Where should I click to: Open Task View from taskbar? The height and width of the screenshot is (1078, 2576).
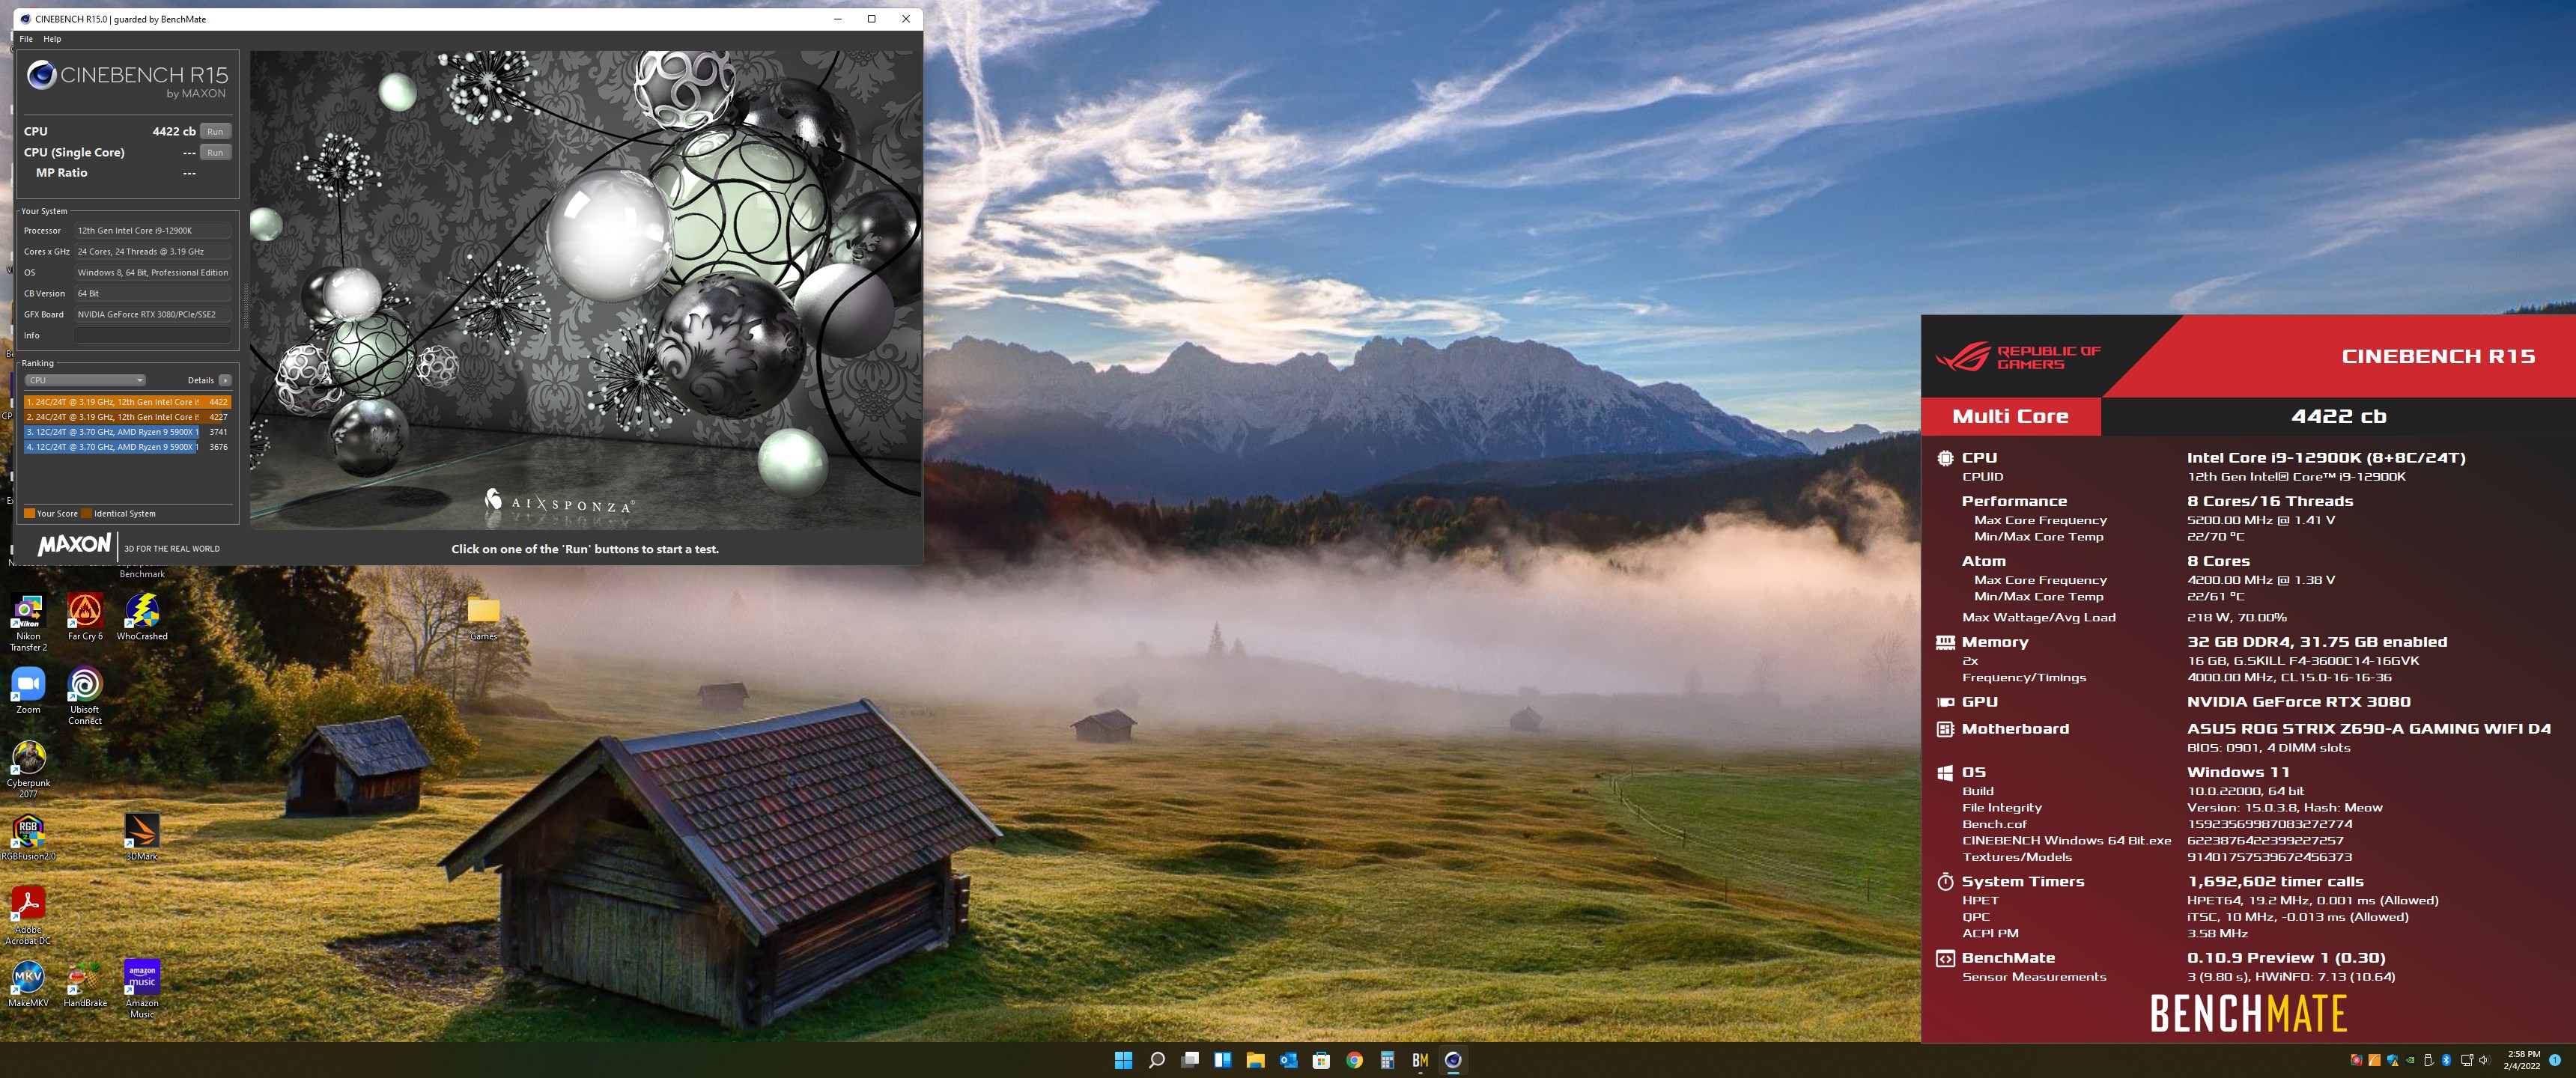point(1189,1060)
